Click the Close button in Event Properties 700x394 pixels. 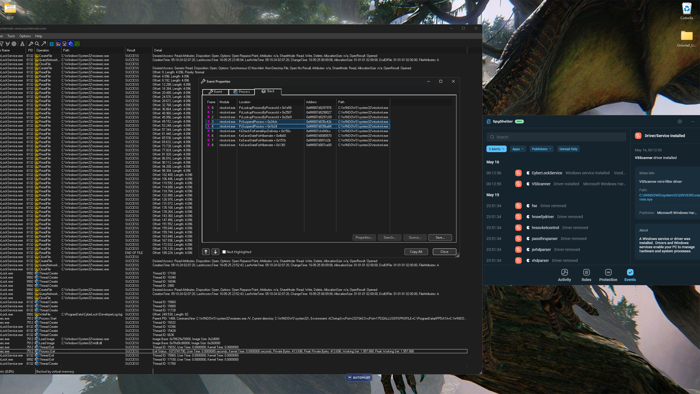coord(444,252)
